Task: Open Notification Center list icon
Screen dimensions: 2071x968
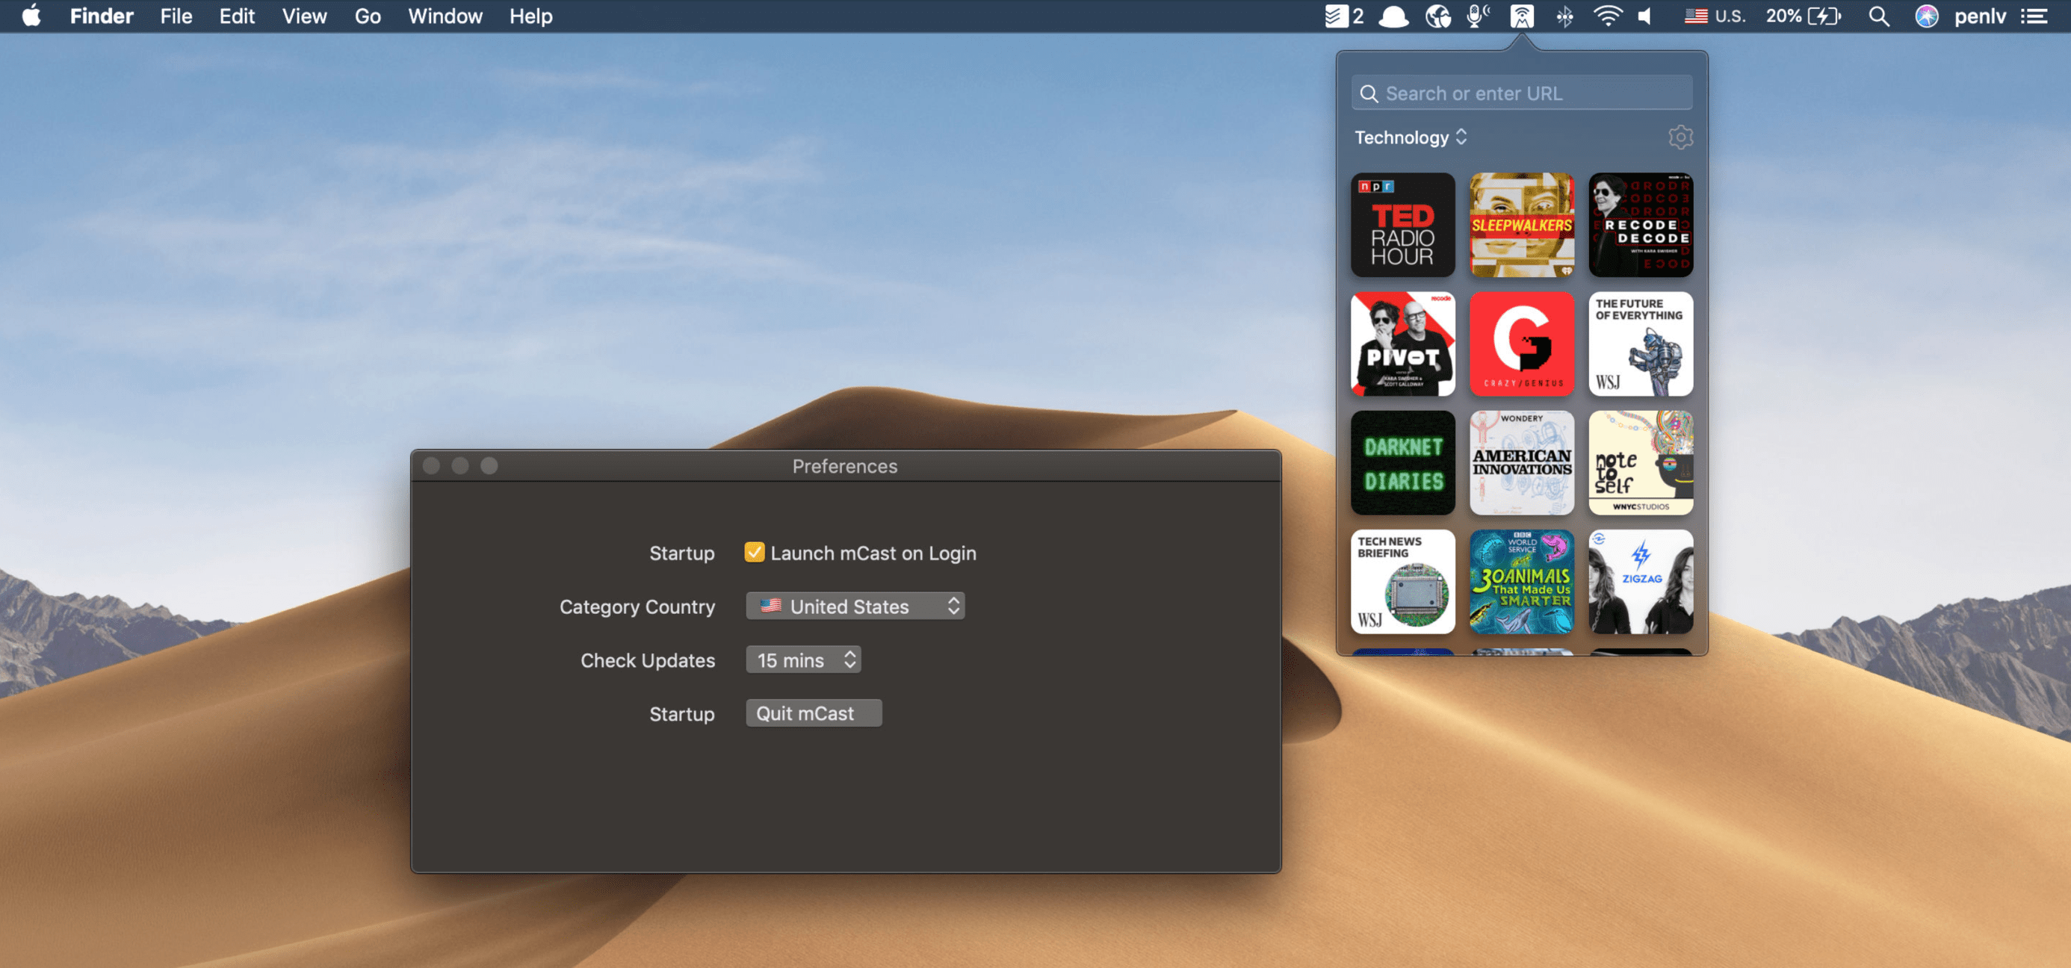Action: tap(2034, 16)
